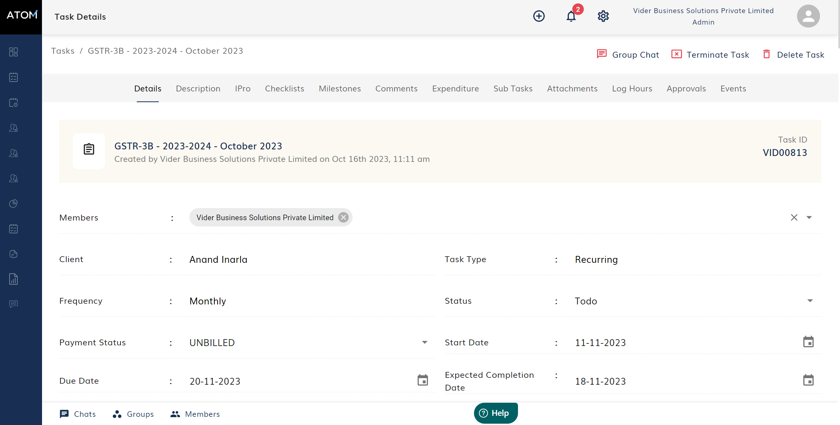Click the user avatar profile icon
Image resolution: width=840 pixels, height=425 pixels.
(808, 16)
